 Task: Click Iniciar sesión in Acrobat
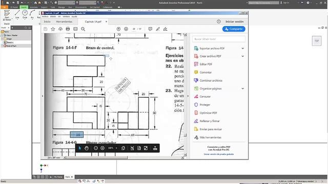click(x=234, y=21)
